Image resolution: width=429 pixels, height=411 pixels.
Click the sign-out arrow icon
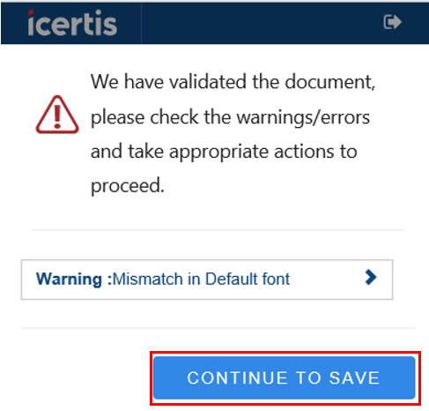(x=392, y=22)
